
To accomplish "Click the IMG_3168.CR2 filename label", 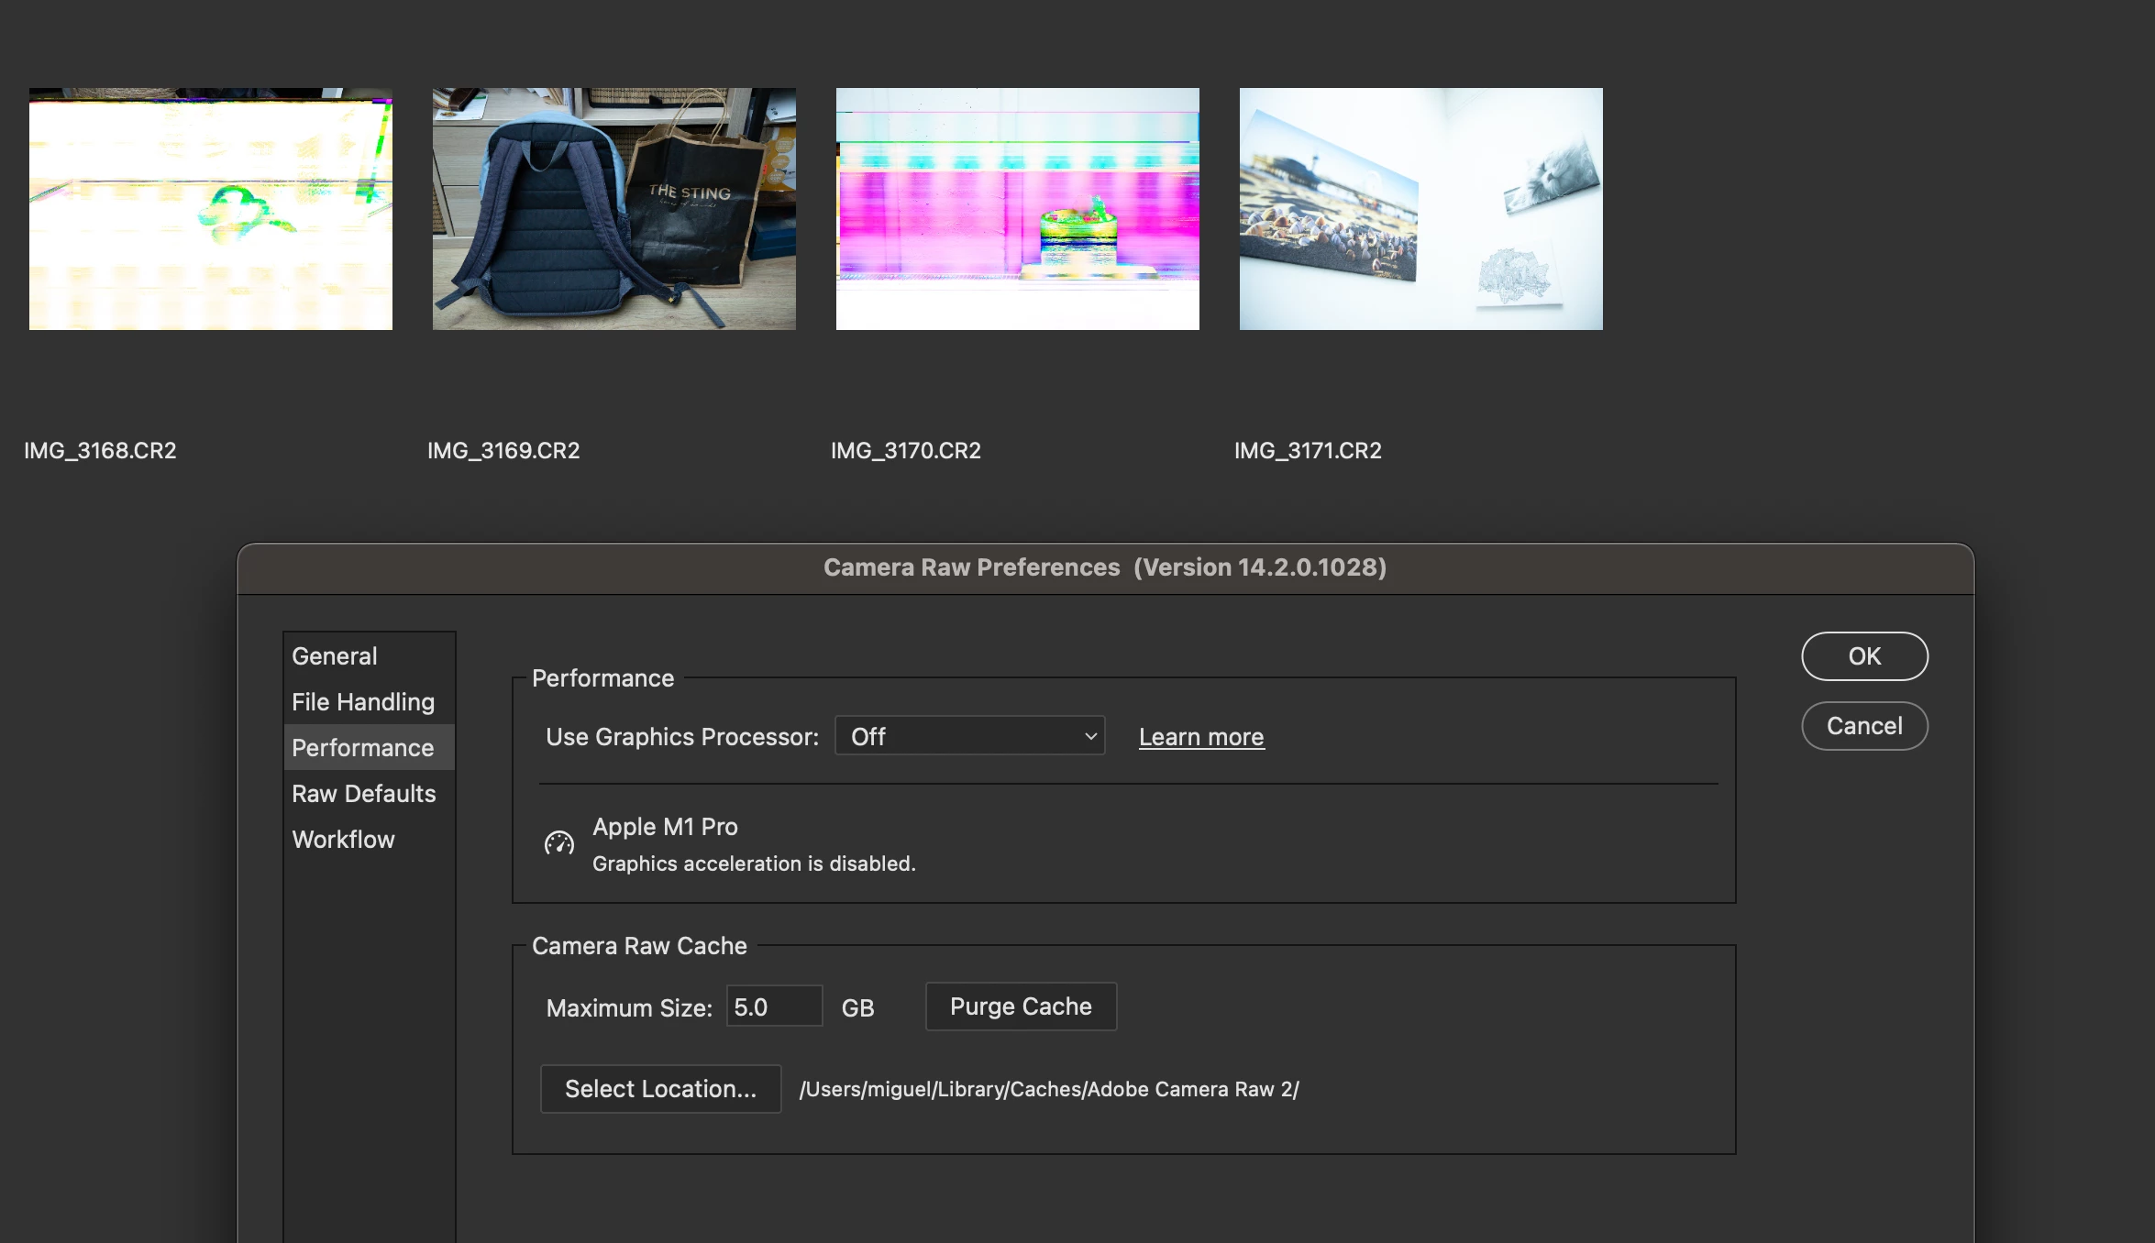I will click(x=100, y=451).
